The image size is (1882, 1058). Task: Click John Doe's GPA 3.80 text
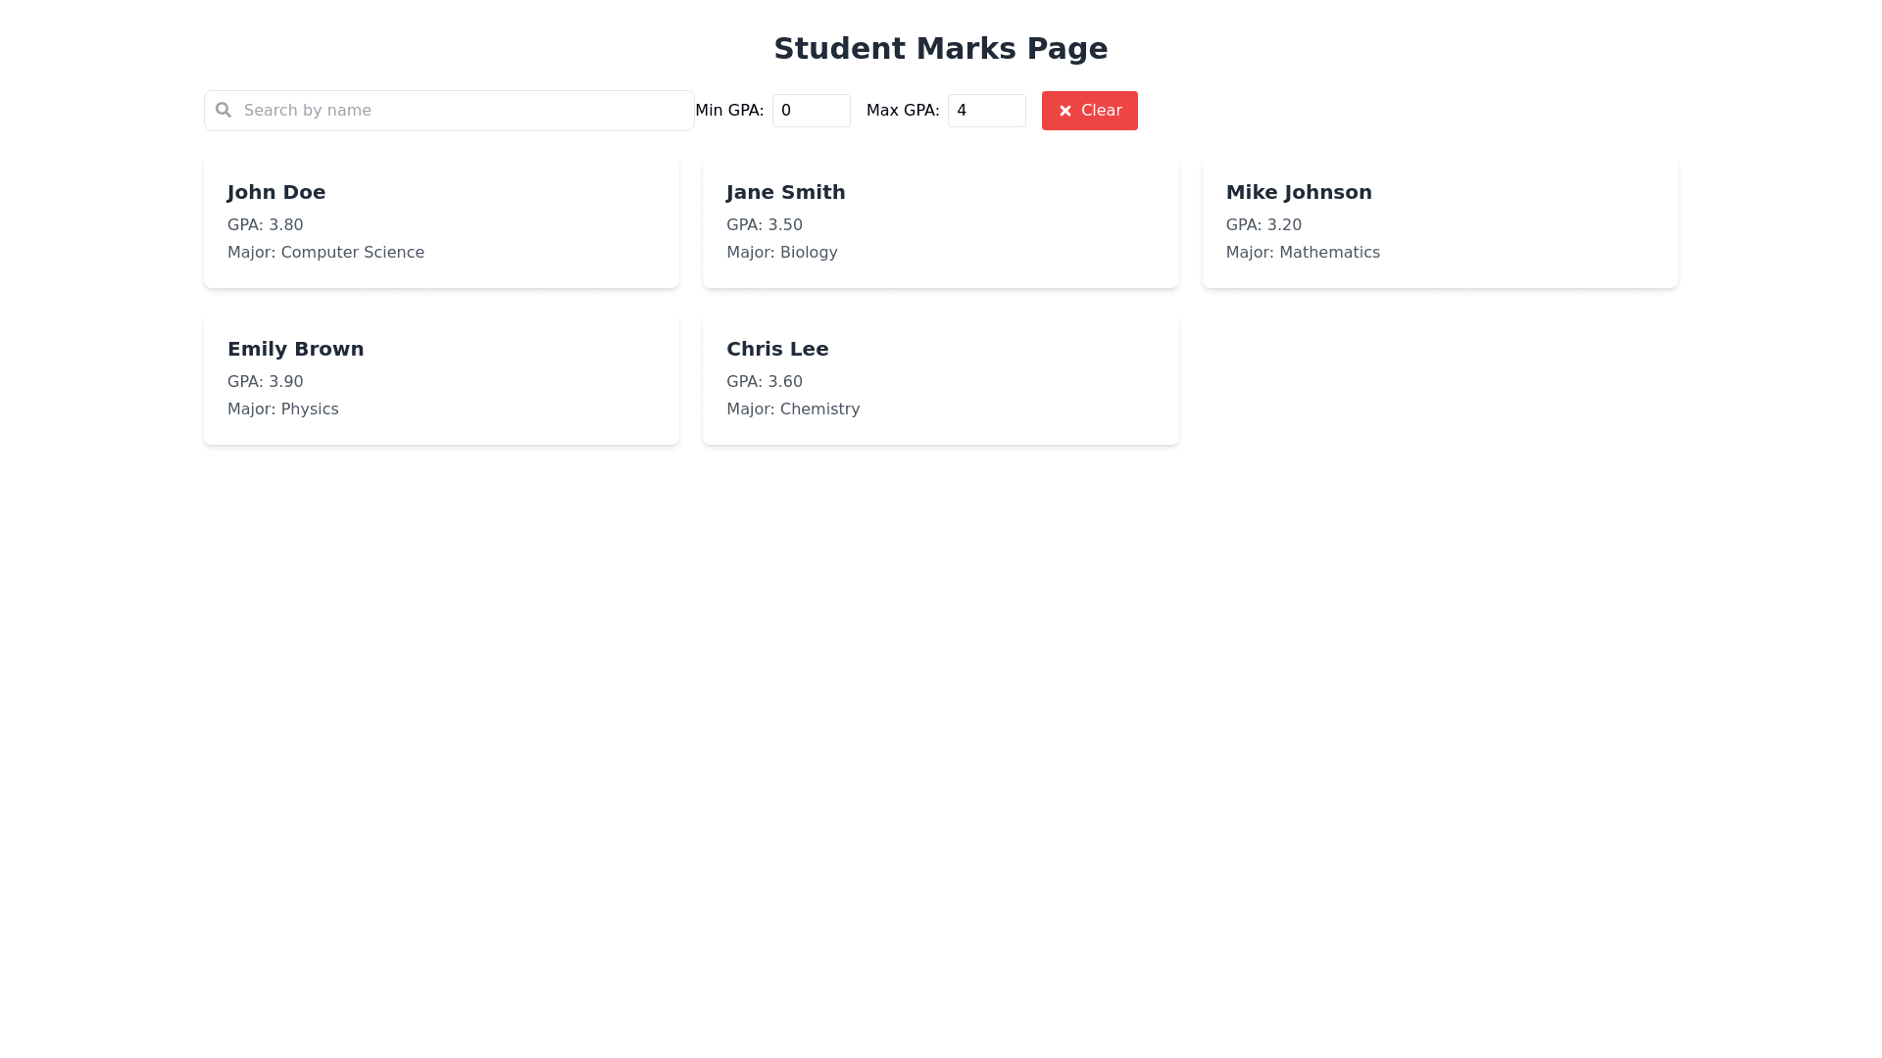coord(265,225)
